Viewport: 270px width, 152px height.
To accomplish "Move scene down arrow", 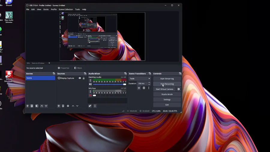I will point(46,106).
